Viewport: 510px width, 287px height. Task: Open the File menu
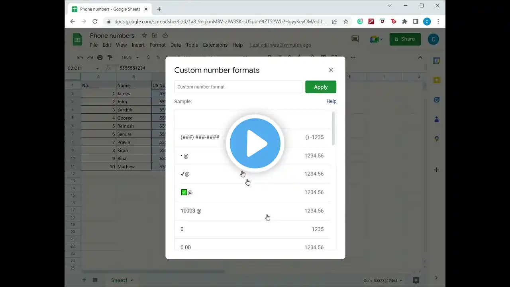pos(94,45)
